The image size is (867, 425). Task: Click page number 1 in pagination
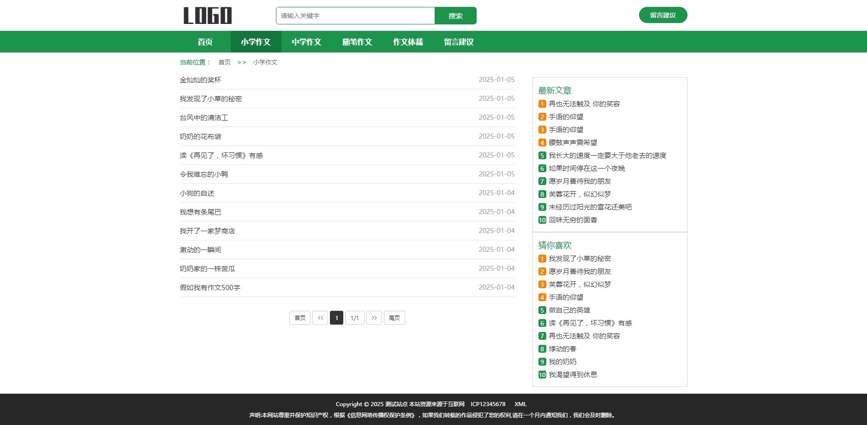pyautogui.click(x=336, y=318)
